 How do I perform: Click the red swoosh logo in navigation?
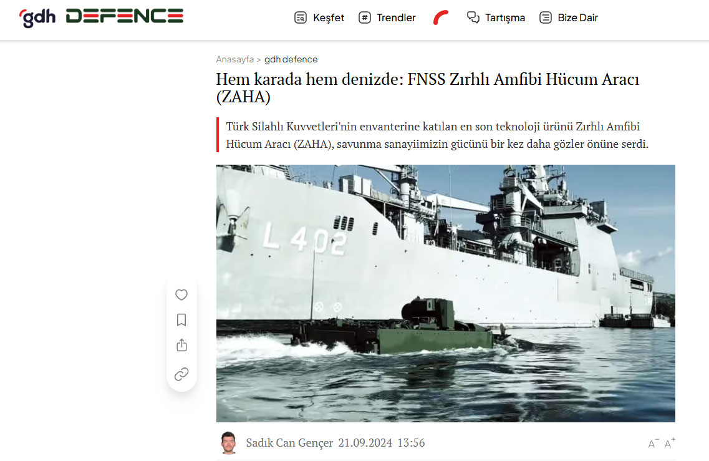(x=441, y=17)
